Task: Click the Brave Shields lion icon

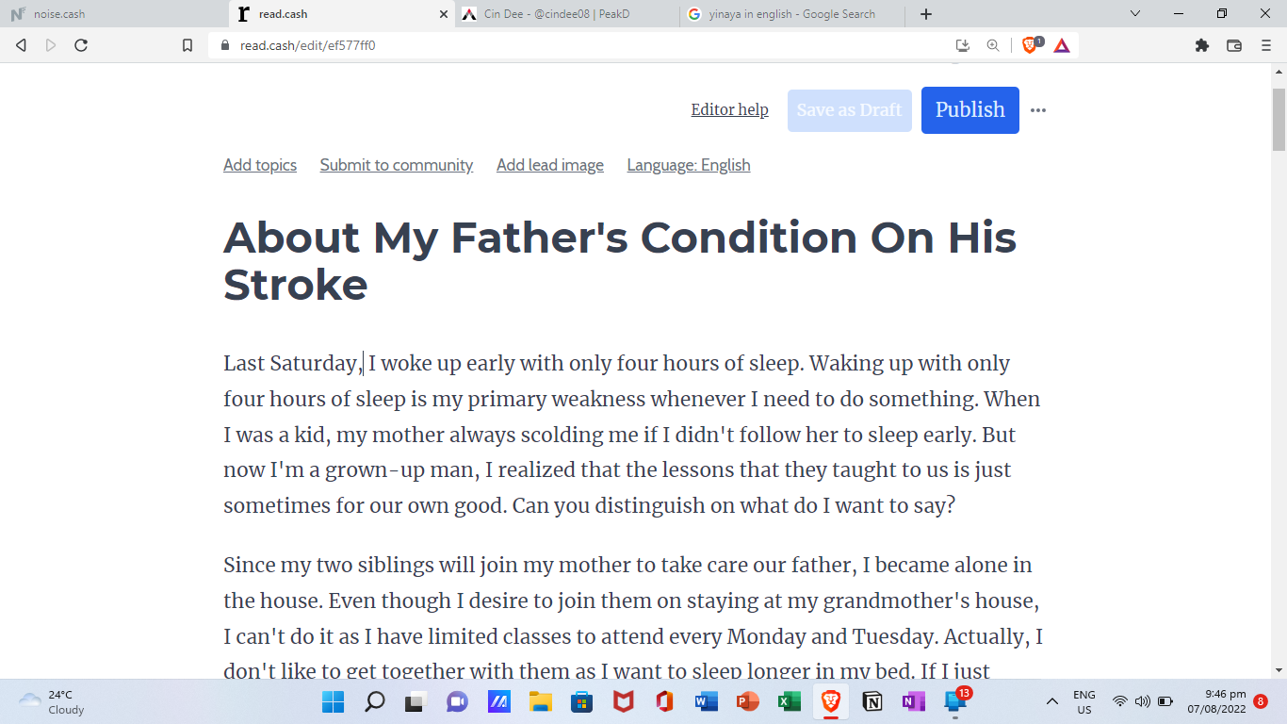Action: coord(1031,45)
